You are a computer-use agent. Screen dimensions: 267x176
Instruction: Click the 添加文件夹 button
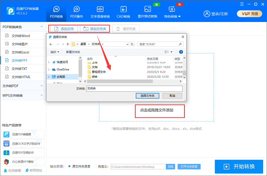pyautogui.click(x=95, y=29)
